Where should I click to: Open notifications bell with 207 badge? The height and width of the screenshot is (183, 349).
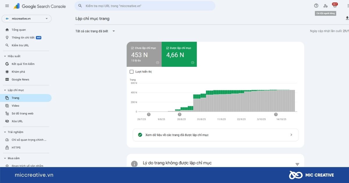(335, 6)
